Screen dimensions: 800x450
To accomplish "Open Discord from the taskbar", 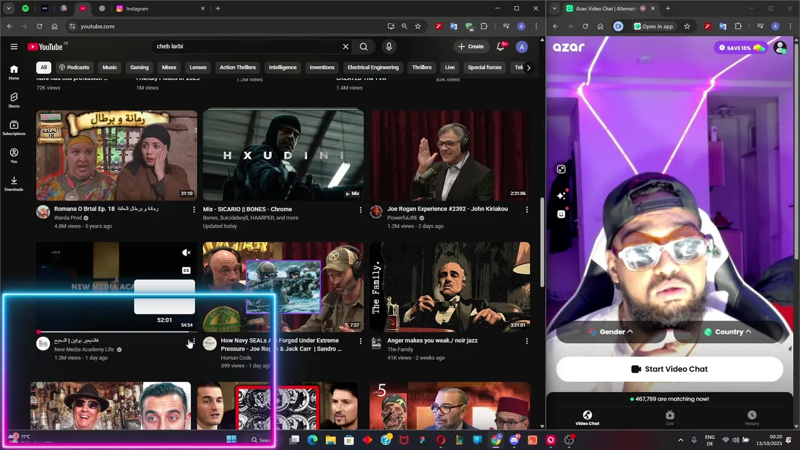I will (x=514, y=440).
